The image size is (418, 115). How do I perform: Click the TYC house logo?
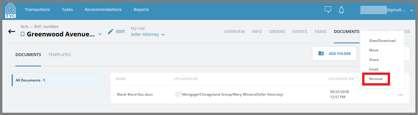10,10
